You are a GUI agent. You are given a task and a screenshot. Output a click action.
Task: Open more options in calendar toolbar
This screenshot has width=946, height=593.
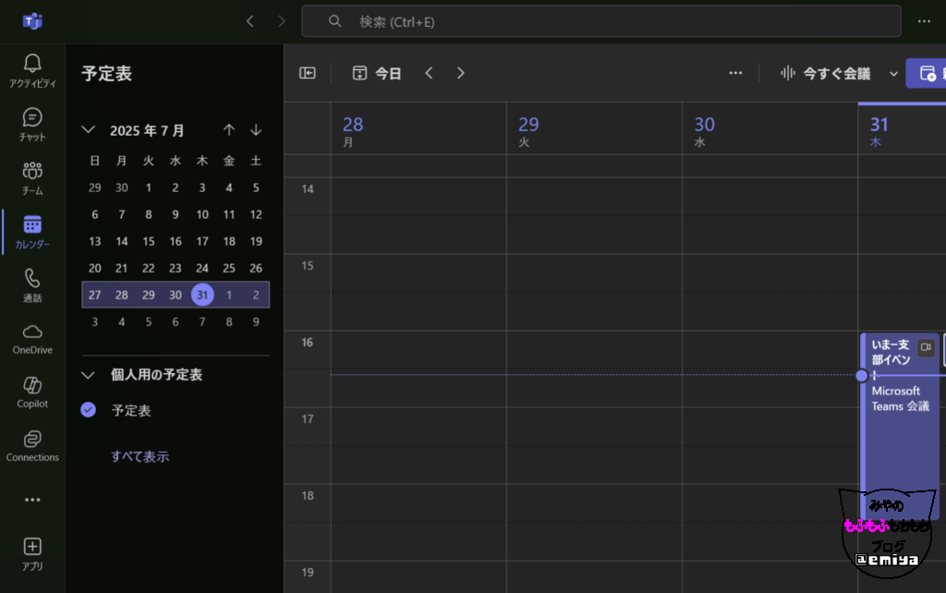click(735, 74)
